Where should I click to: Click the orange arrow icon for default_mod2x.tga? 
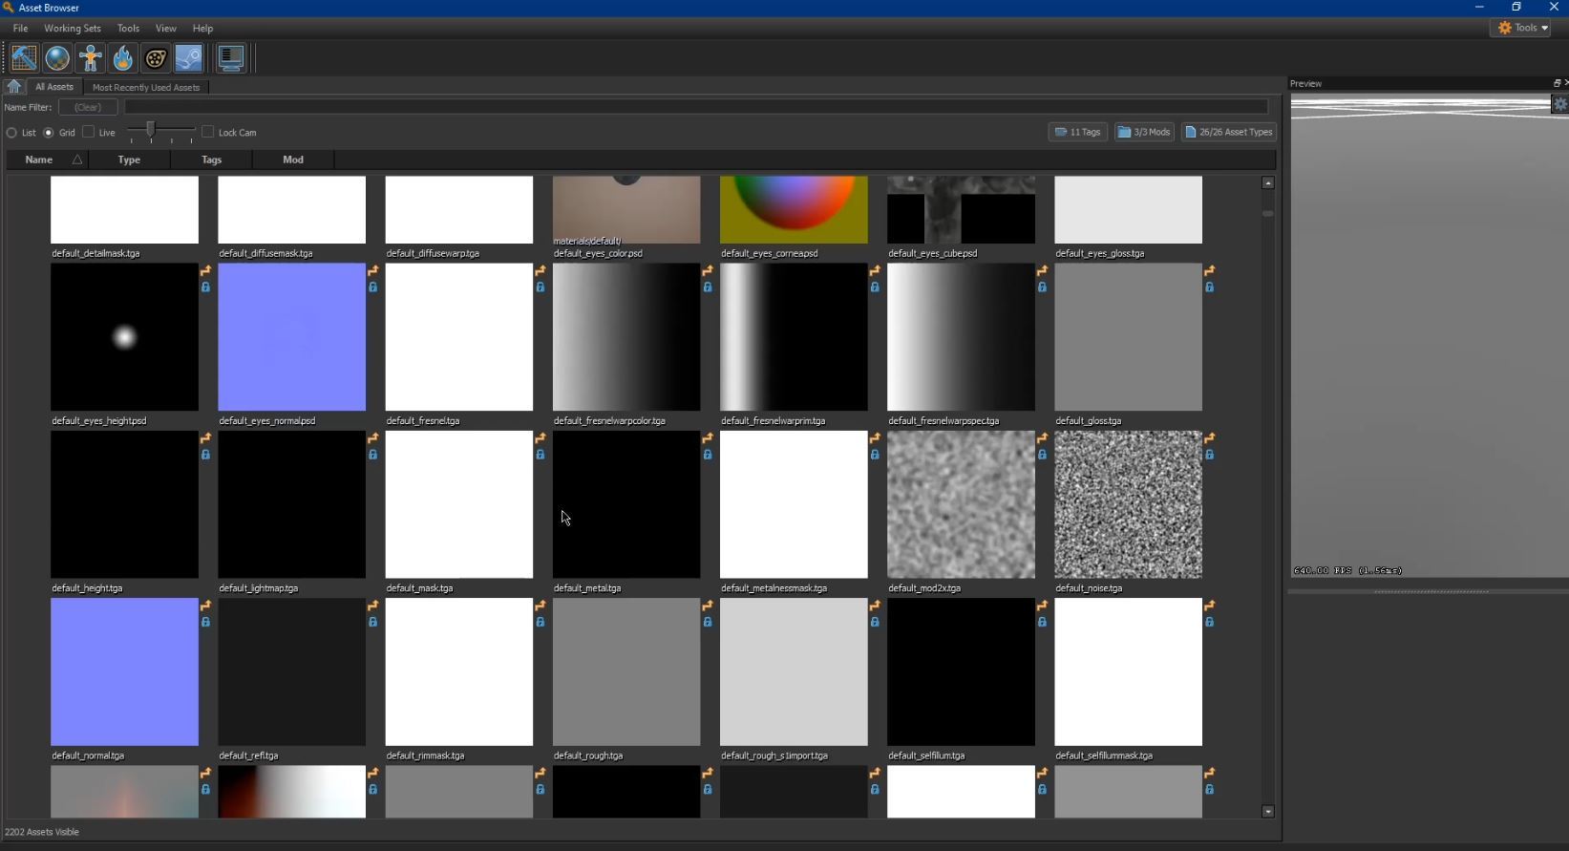click(1042, 438)
